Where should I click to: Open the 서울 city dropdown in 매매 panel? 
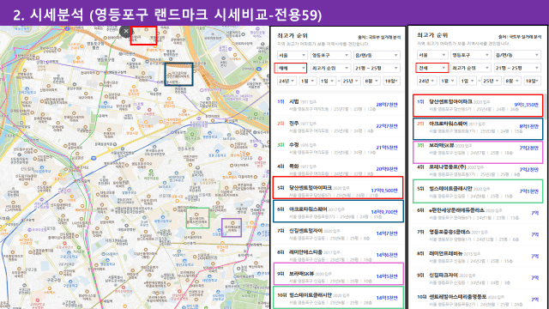[x=293, y=55]
